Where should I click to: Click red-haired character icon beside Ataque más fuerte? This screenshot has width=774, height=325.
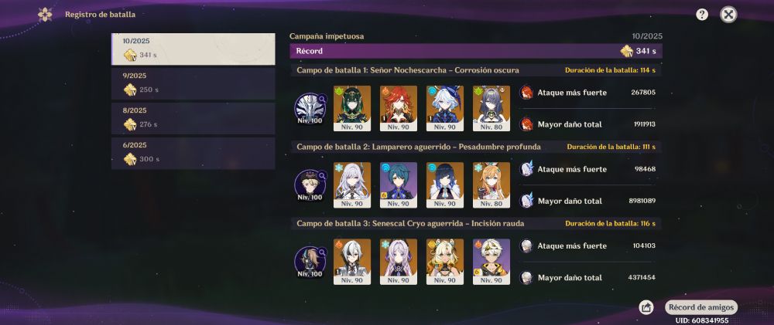526,92
